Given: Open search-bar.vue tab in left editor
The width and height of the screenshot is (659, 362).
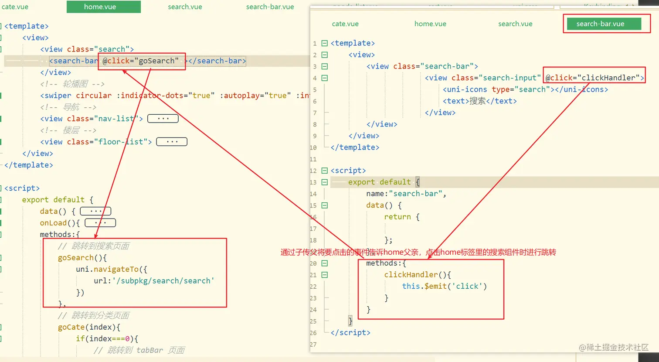Looking at the screenshot, I should pos(270,7).
